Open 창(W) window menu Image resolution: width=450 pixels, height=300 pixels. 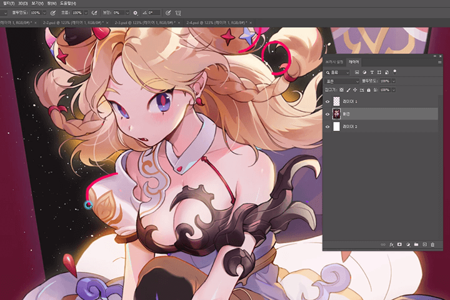click(x=52, y=4)
